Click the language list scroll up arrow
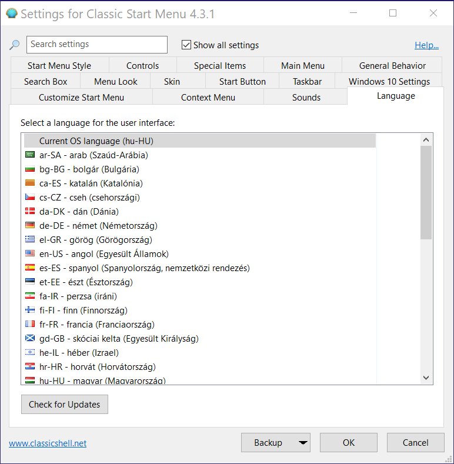454x464 pixels. [426, 140]
